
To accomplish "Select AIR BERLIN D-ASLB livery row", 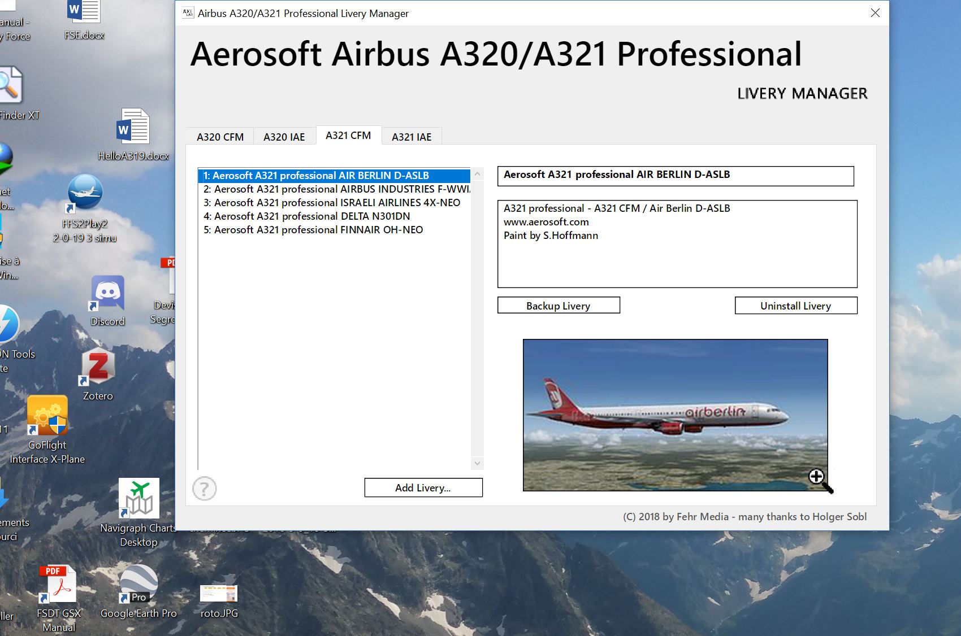I will pyautogui.click(x=335, y=176).
